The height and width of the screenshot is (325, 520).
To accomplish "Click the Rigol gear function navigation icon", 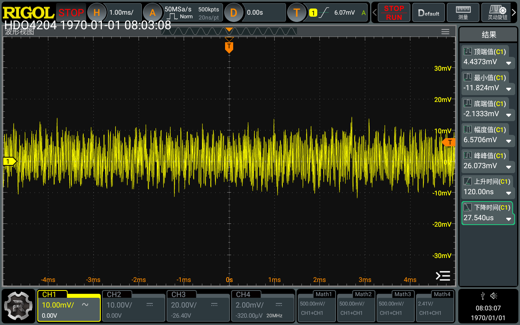I will (x=18, y=305).
